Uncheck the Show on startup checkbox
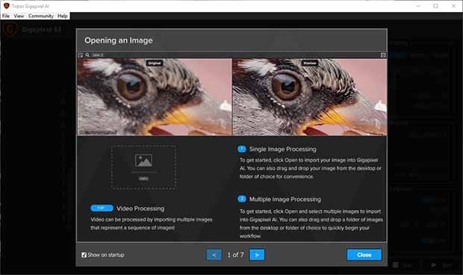This screenshot has width=463, height=275. point(84,255)
